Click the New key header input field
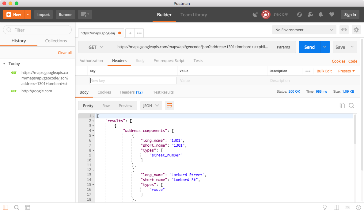364x212 pixels. (x=133, y=81)
